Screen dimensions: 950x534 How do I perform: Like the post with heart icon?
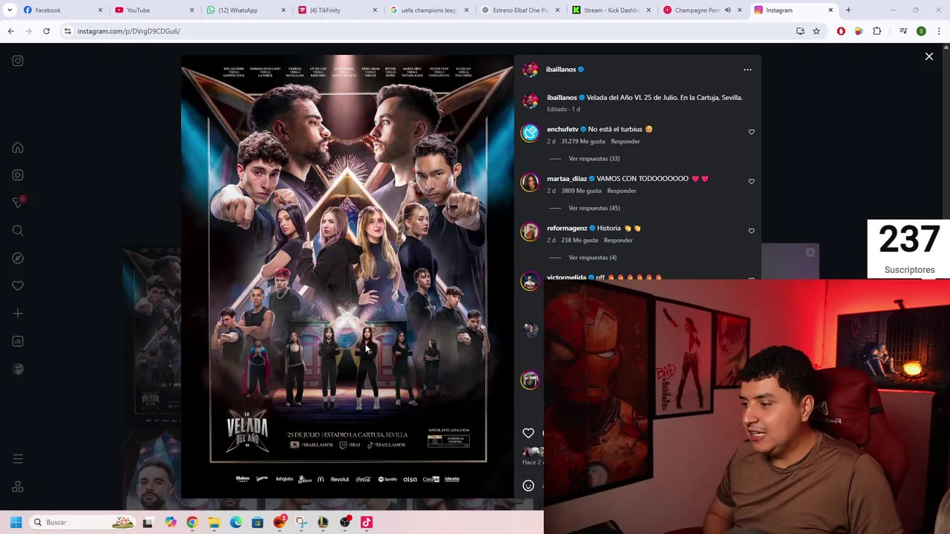click(528, 433)
